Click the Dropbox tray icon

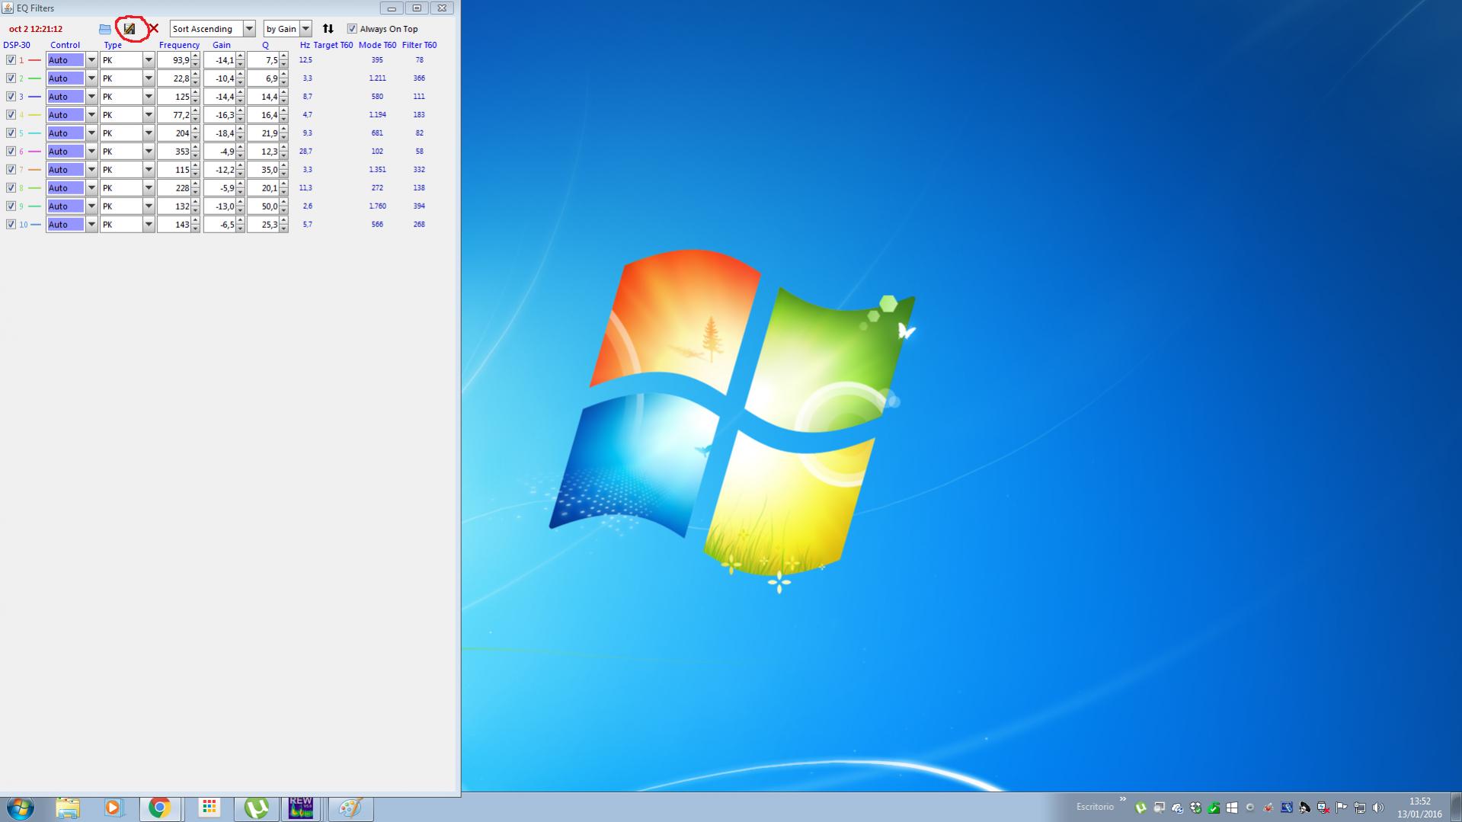[1195, 808]
